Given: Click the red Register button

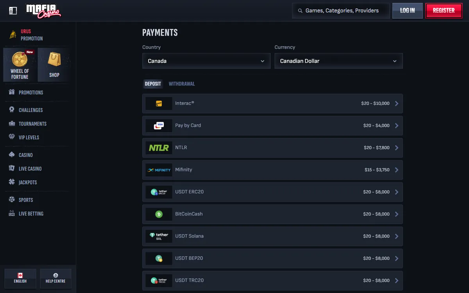Looking at the screenshot, I should pos(444,11).
